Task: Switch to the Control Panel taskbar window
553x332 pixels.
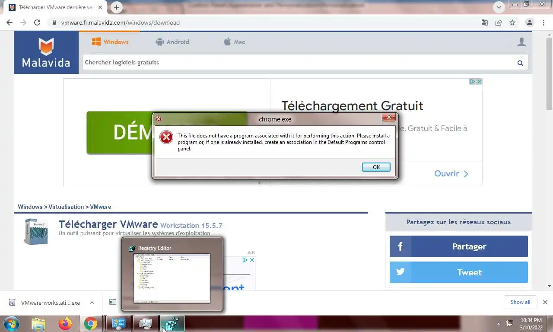Action: click(118, 323)
